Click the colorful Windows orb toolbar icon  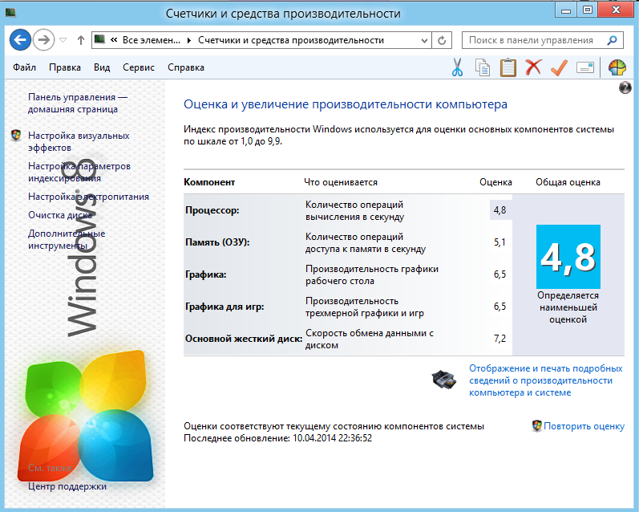point(617,67)
